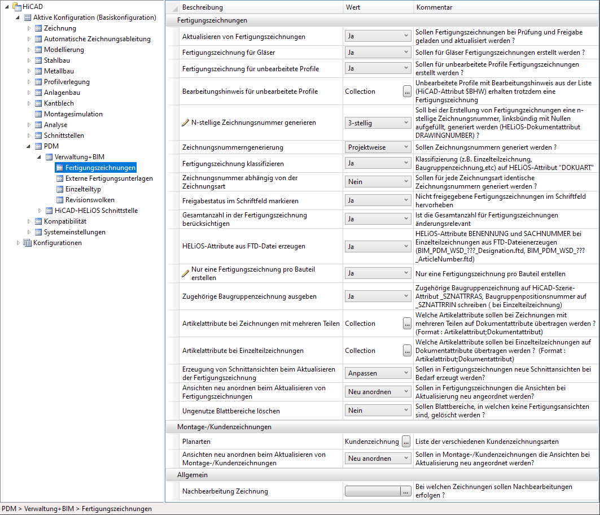The height and width of the screenshot is (515, 600).
Task: Open Freigabestatus im Schriftfeld markieren dropdown
Action: [378, 200]
